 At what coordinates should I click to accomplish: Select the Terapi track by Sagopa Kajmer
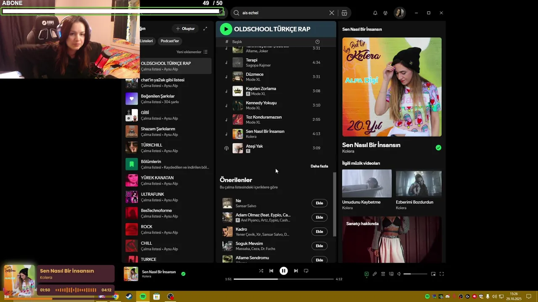point(276,62)
